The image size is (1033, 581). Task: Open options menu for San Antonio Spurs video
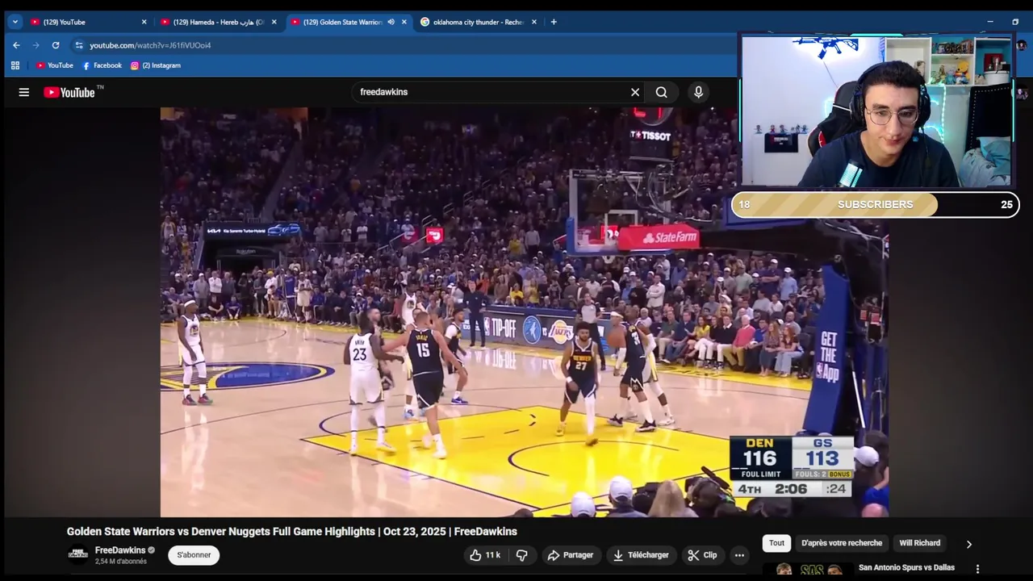tap(977, 569)
